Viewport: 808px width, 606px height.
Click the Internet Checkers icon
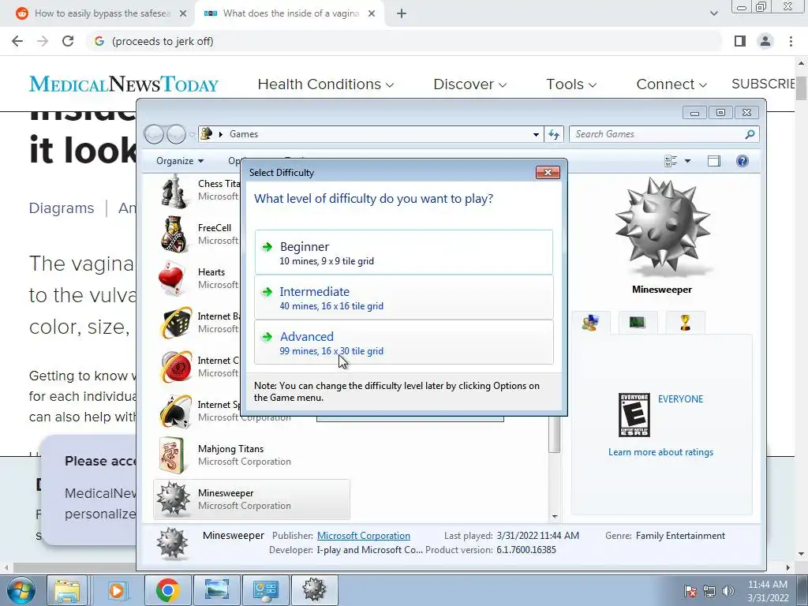point(175,368)
